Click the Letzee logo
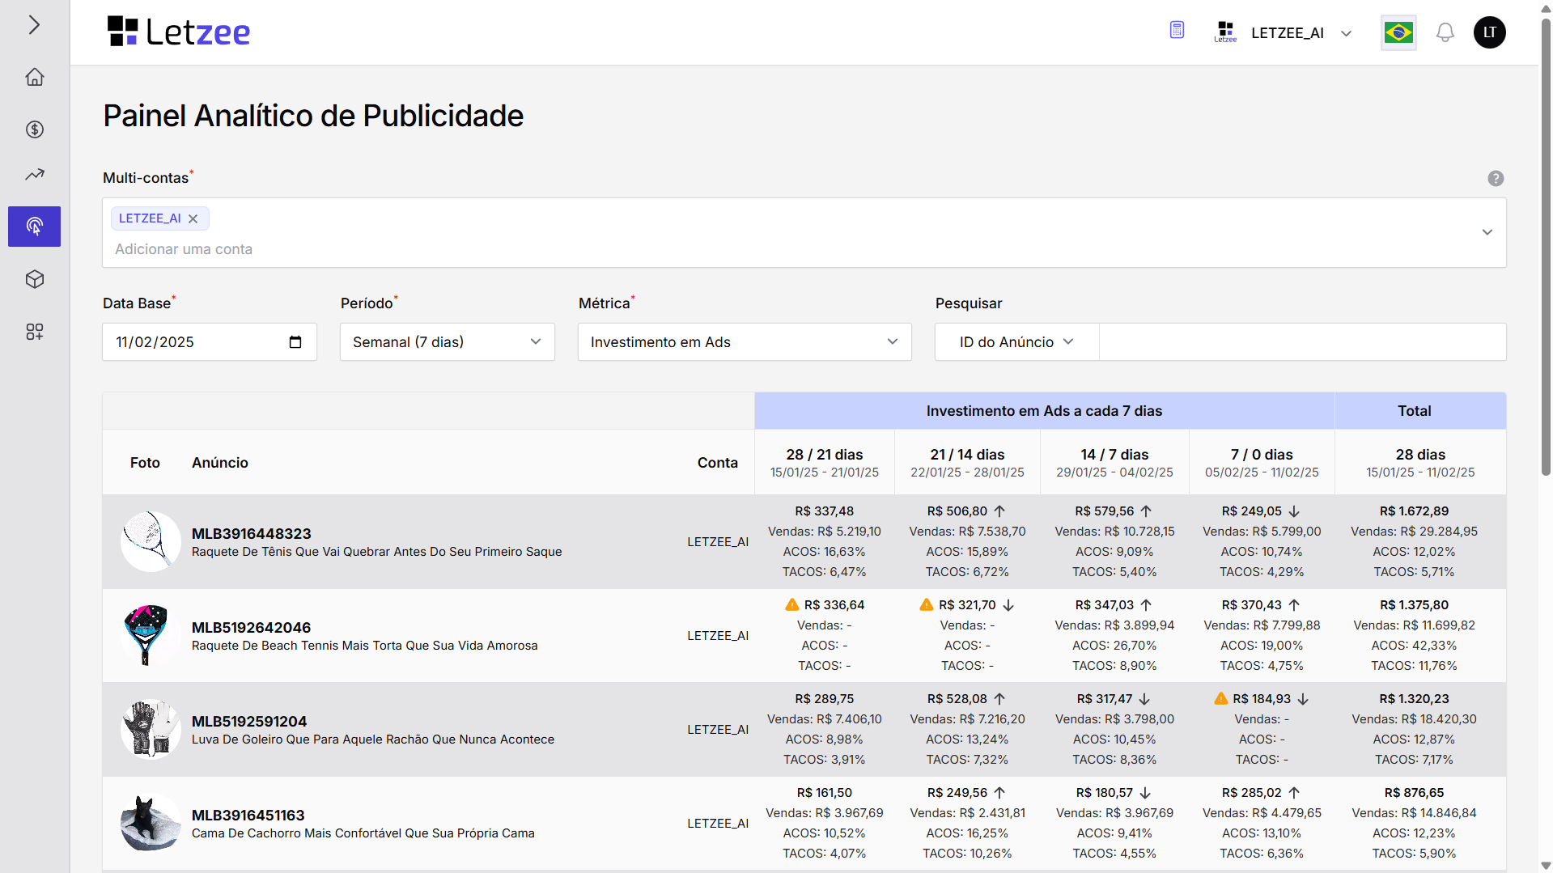Image resolution: width=1553 pixels, height=873 pixels. pyautogui.click(x=179, y=32)
